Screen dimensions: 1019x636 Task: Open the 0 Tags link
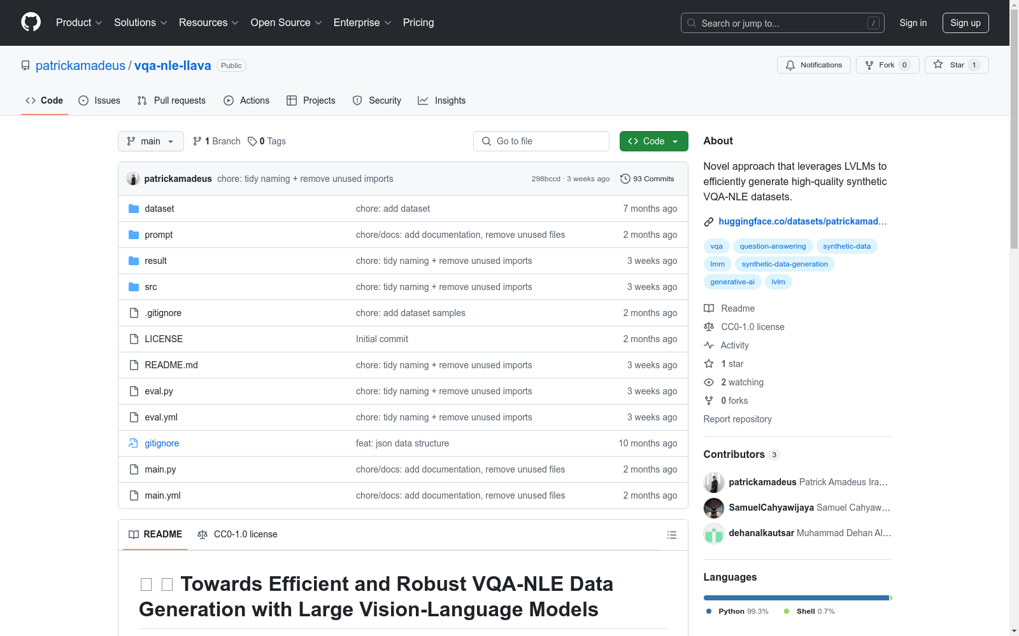[267, 141]
